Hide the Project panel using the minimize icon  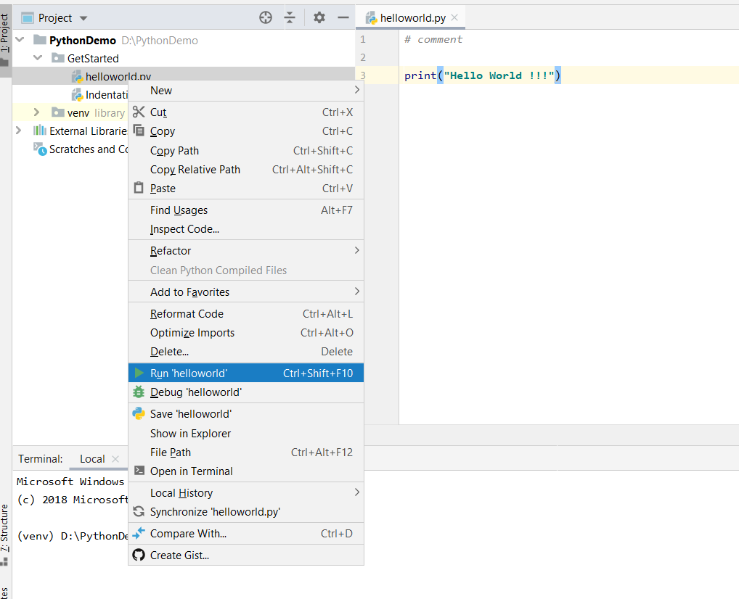[x=343, y=17]
